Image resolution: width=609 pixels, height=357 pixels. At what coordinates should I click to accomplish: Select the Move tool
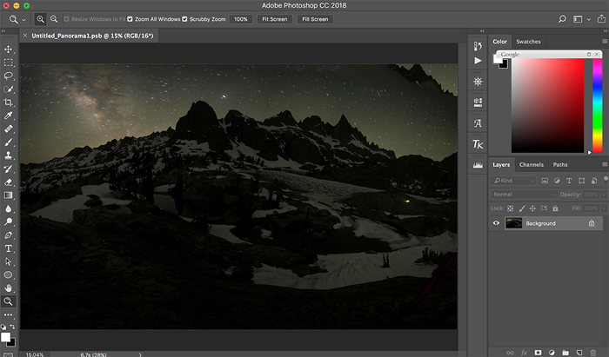click(x=9, y=50)
